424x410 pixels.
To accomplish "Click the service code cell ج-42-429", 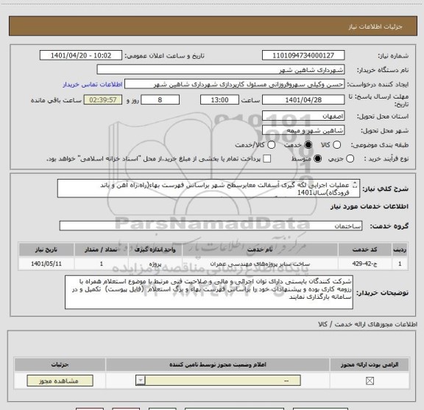I will click(x=364, y=264).
